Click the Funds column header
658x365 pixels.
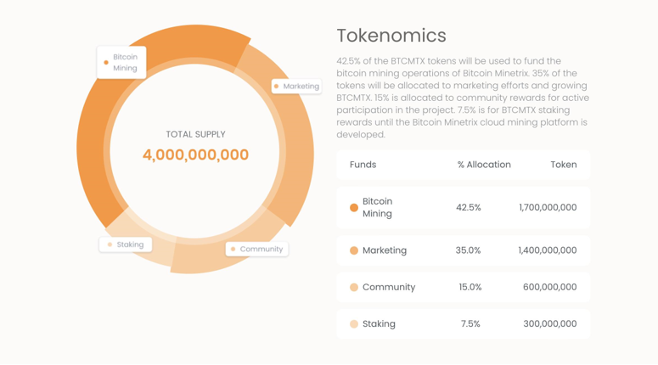pos(363,165)
